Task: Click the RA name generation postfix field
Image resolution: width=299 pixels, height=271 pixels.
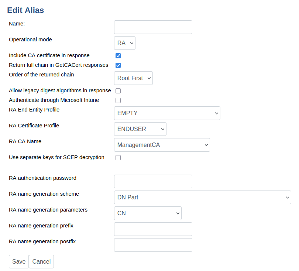Action: 153,245
